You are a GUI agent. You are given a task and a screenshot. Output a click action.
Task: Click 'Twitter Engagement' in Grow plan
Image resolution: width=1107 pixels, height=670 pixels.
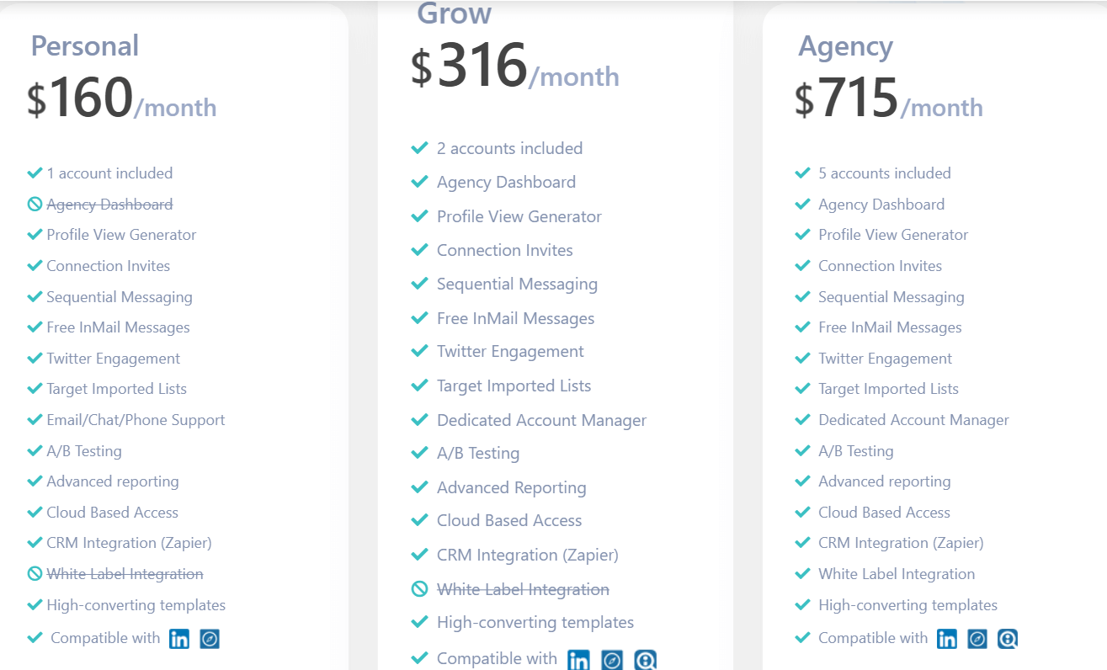coord(510,352)
